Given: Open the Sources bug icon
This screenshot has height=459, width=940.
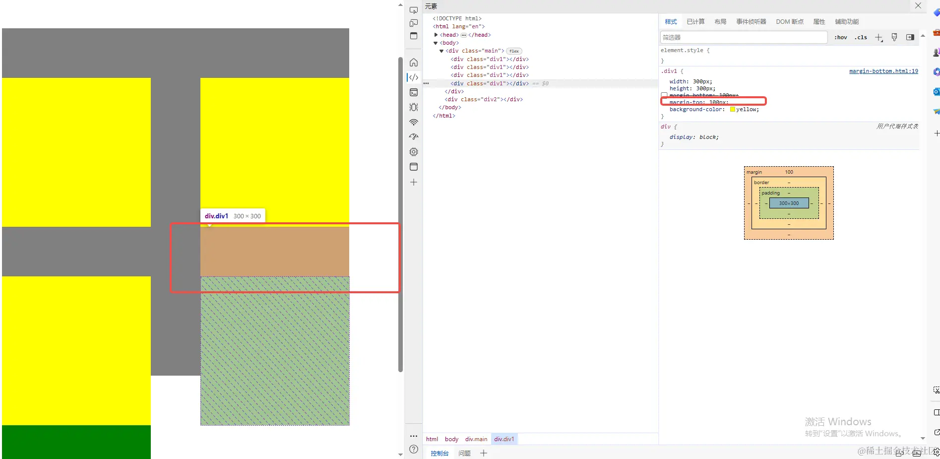Looking at the screenshot, I should (x=414, y=107).
